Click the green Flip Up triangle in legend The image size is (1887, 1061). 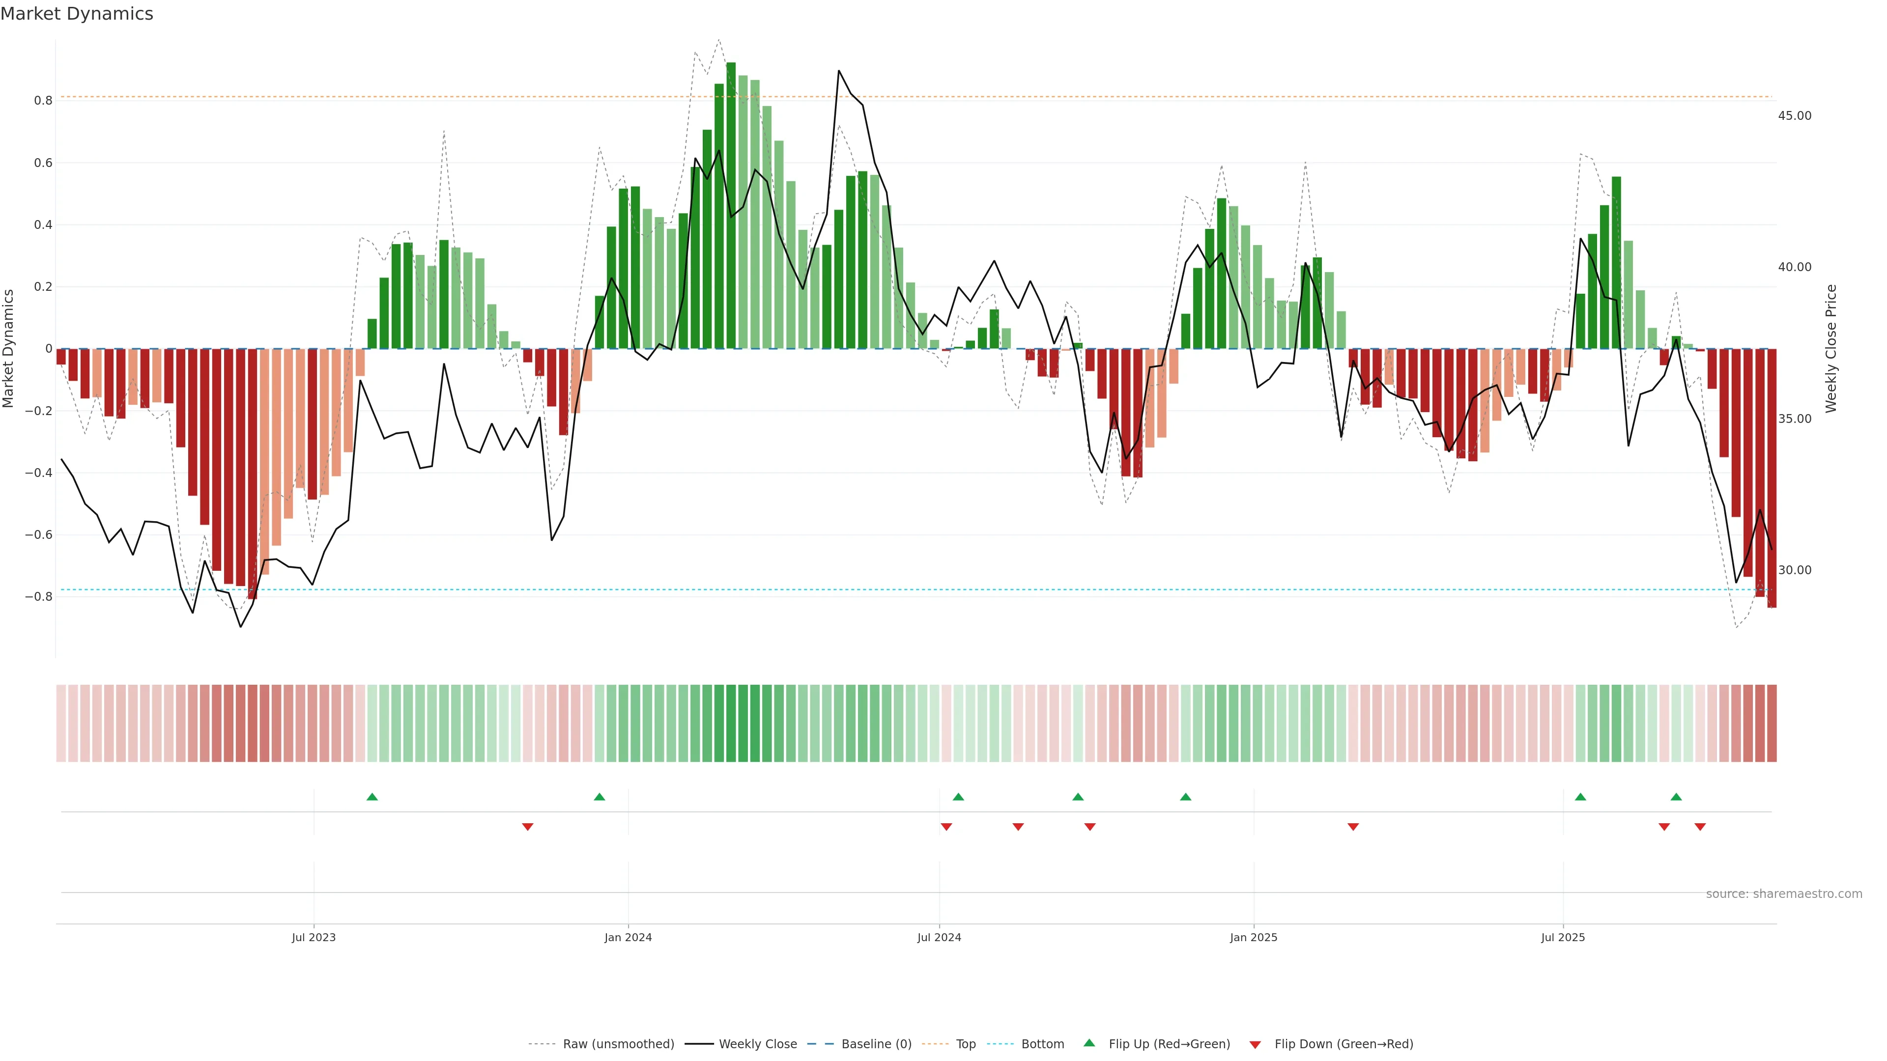point(1089,1043)
